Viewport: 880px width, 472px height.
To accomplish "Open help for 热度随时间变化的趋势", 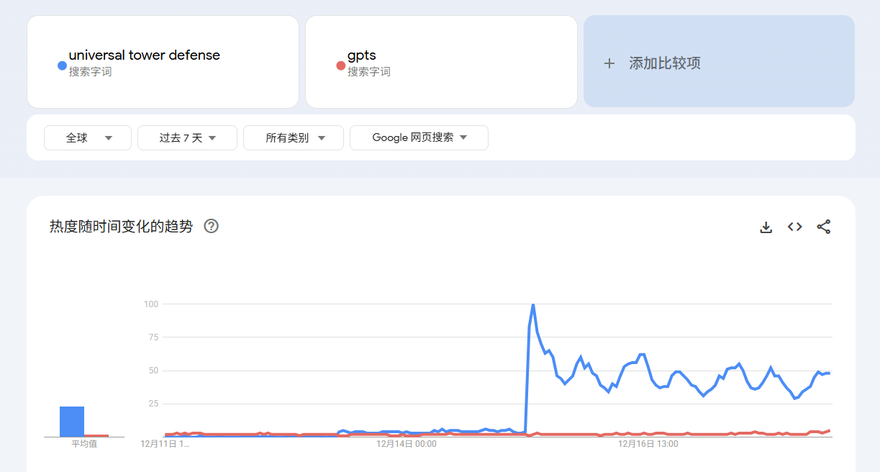I will 211,226.
